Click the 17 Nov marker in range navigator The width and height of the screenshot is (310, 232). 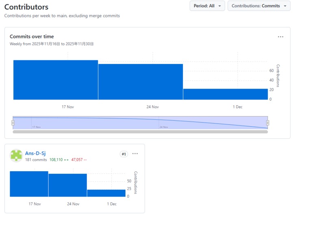37,127
